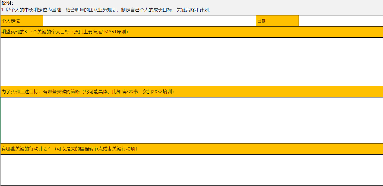This screenshot has height=186, width=383.
Task: Click the text 参加XXXX培训 in the strategy header
Action: (157, 92)
